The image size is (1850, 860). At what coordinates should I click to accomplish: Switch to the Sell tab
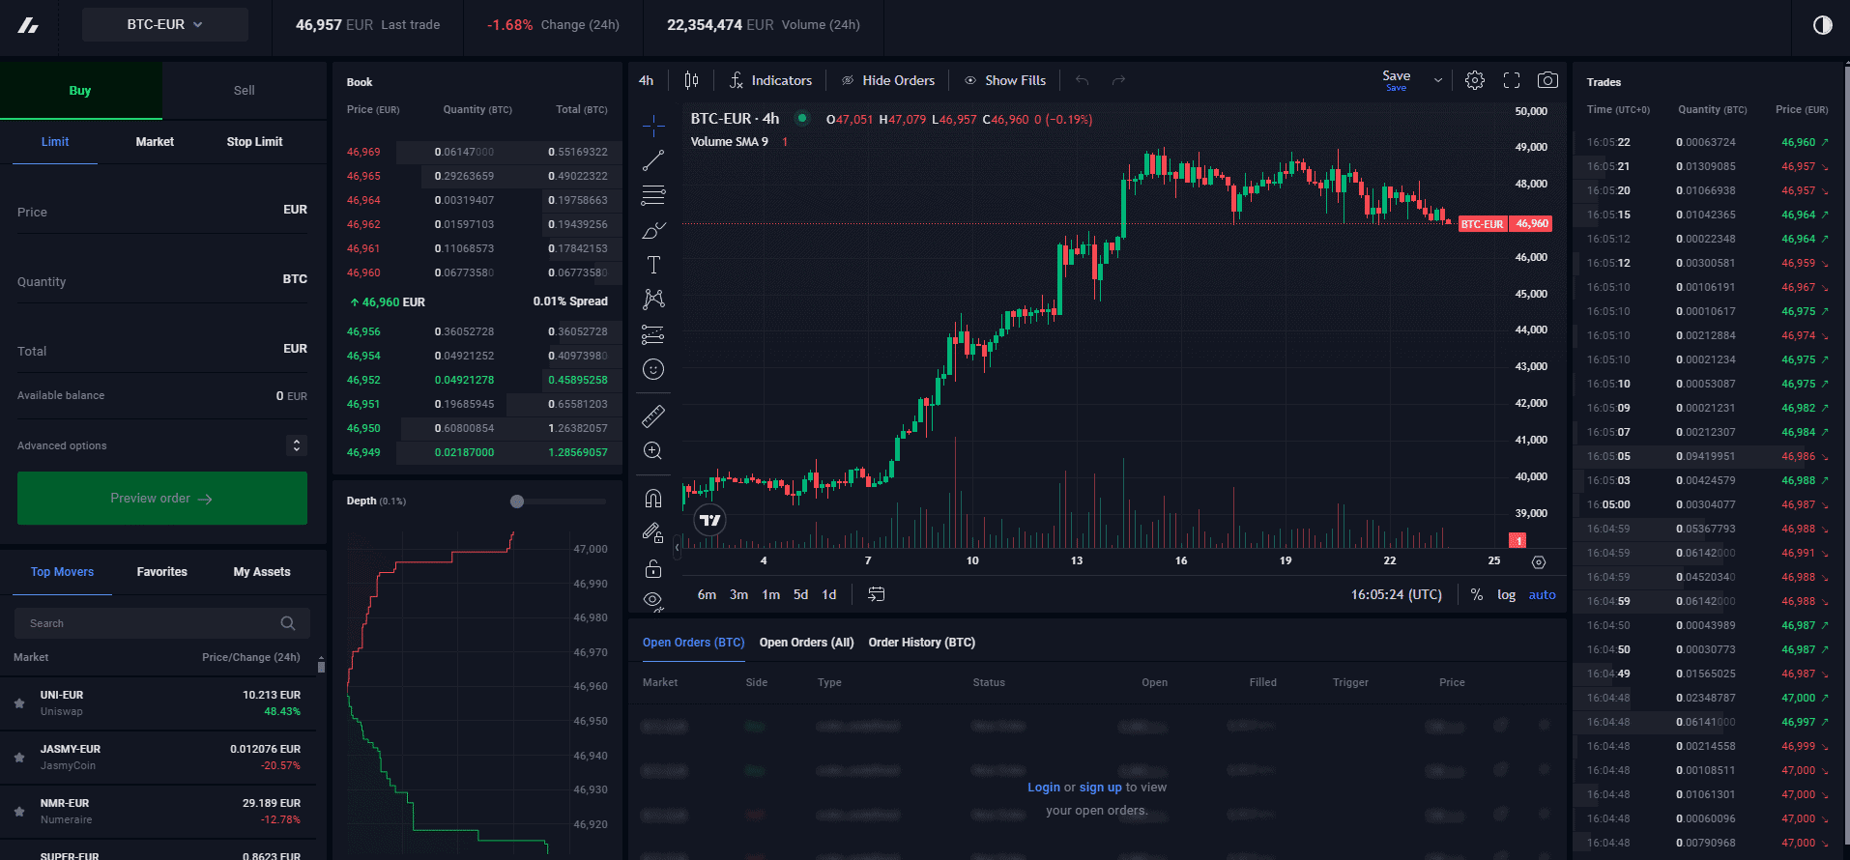(x=245, y=90)
